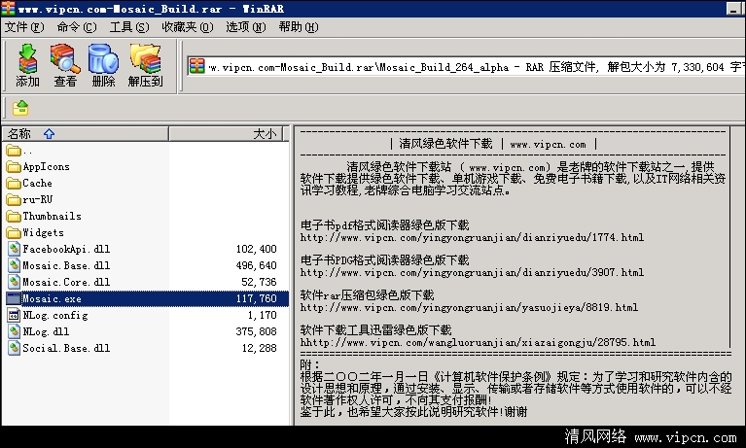
Task: Click the Social.Base.dll file icon
Action: click(x=15, y=348)
